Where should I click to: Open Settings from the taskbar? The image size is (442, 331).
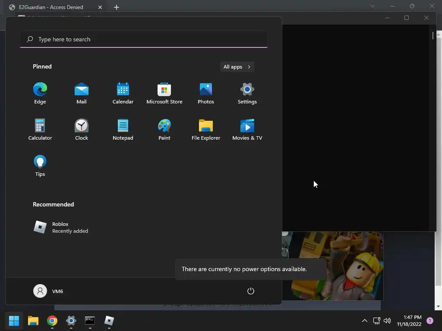point(71,321)
